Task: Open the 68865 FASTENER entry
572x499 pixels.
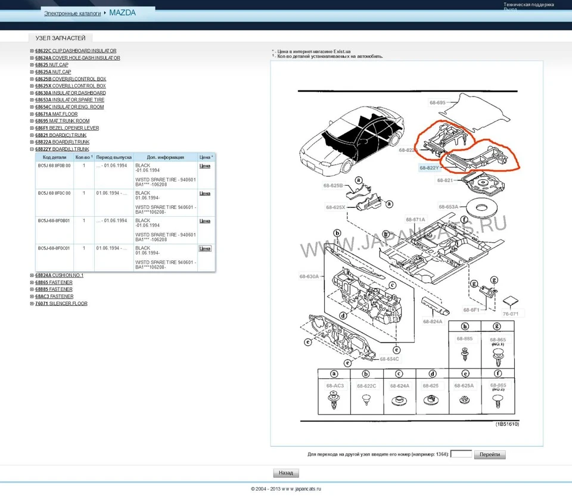Action: pyautogui.click(x=54, y=282)
